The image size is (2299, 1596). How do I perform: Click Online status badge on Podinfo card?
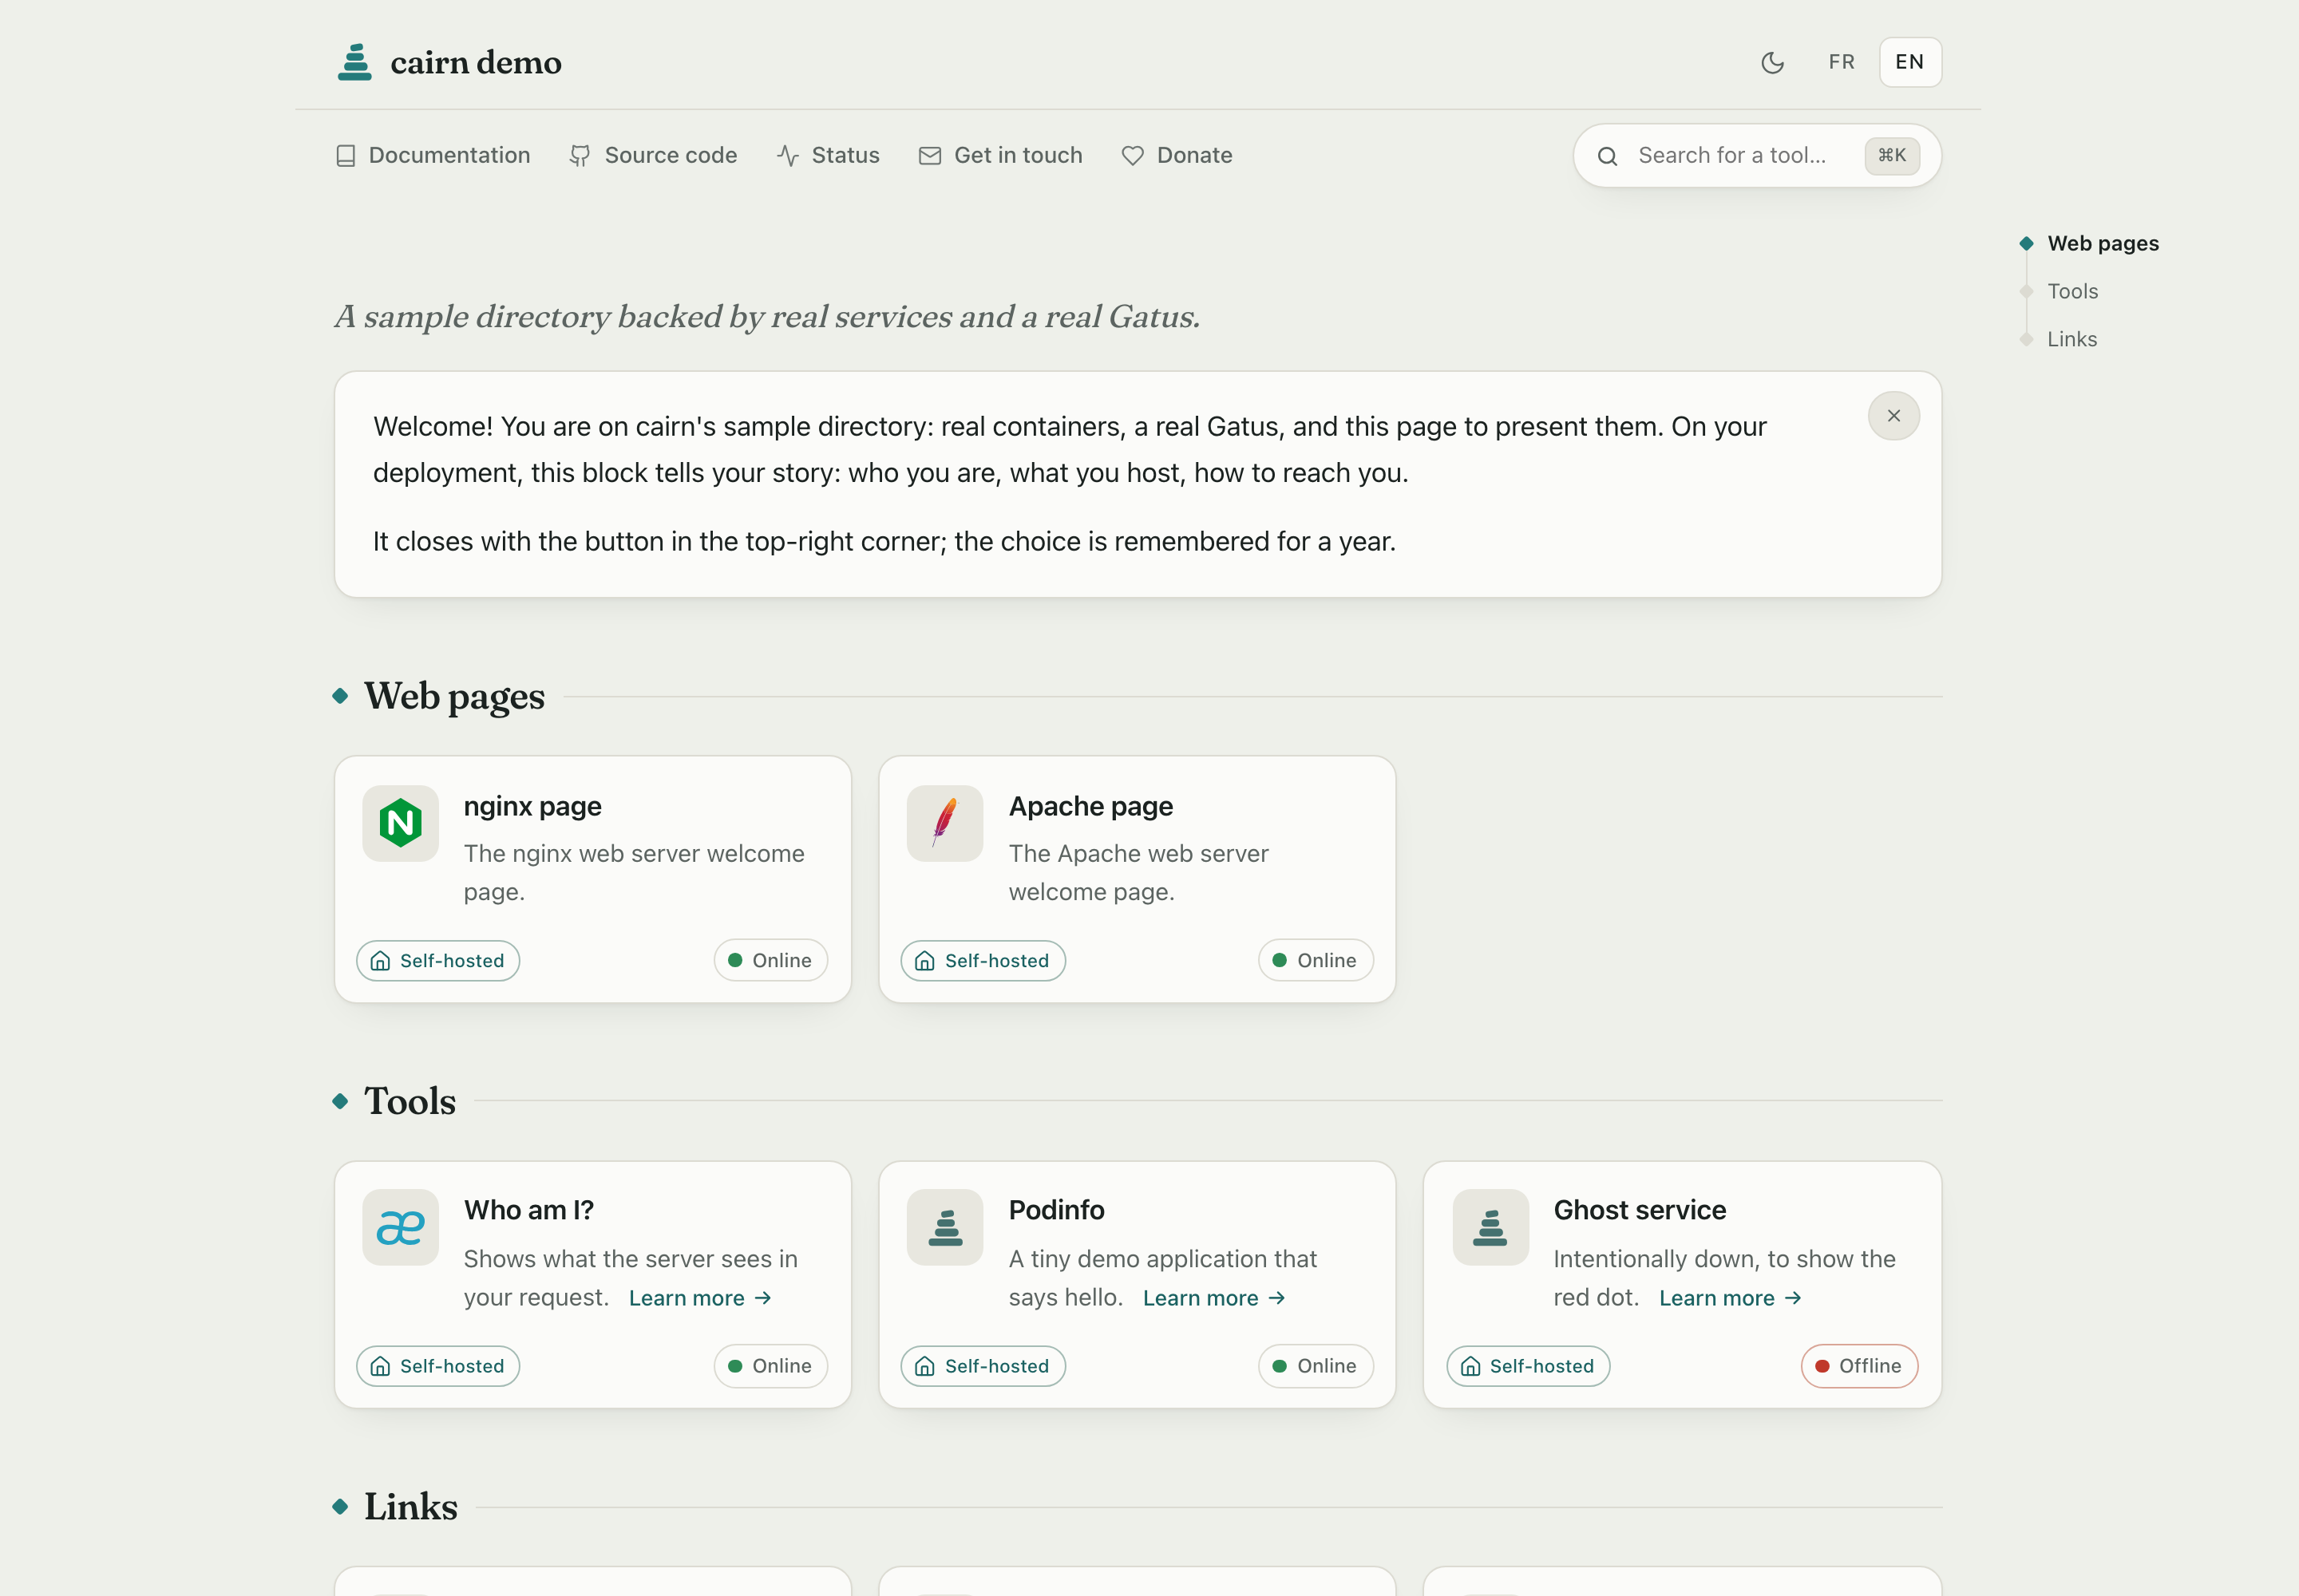[x=1316, y=1366]
